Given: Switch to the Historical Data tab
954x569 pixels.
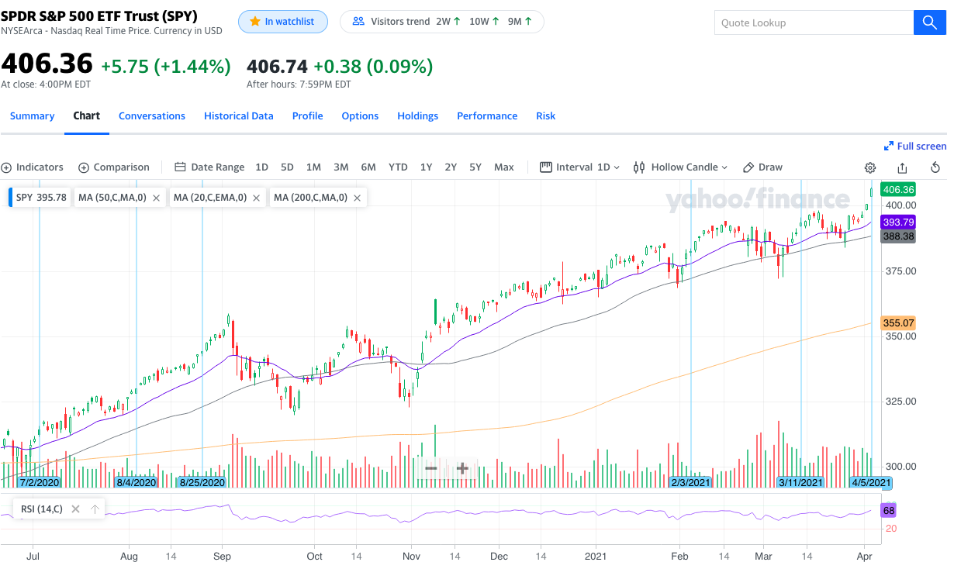Looking at the screenshot, I should tap(238, 116).
